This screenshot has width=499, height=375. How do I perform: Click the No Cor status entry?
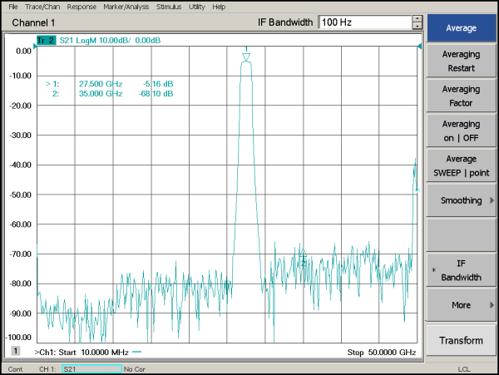pos(134,369)
